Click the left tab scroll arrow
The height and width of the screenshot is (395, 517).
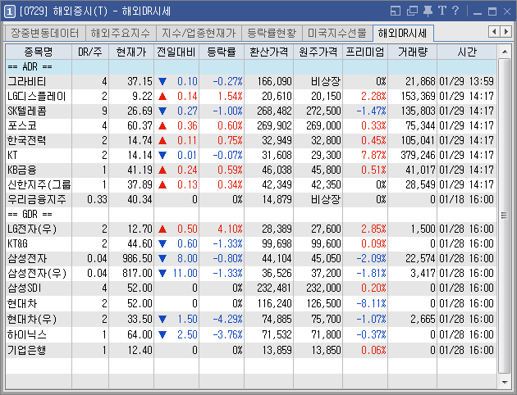point(494,32)
